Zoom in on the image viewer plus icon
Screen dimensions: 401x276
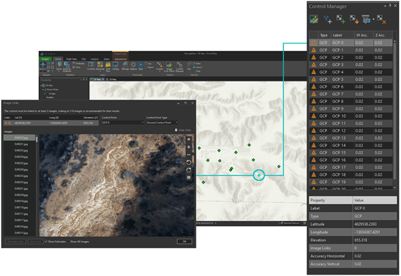188,147
